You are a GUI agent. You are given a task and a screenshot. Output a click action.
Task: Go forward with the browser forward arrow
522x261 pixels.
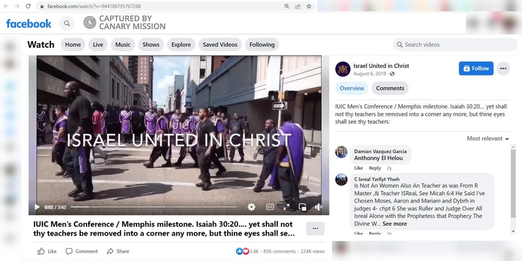click(x=17, y=7)
